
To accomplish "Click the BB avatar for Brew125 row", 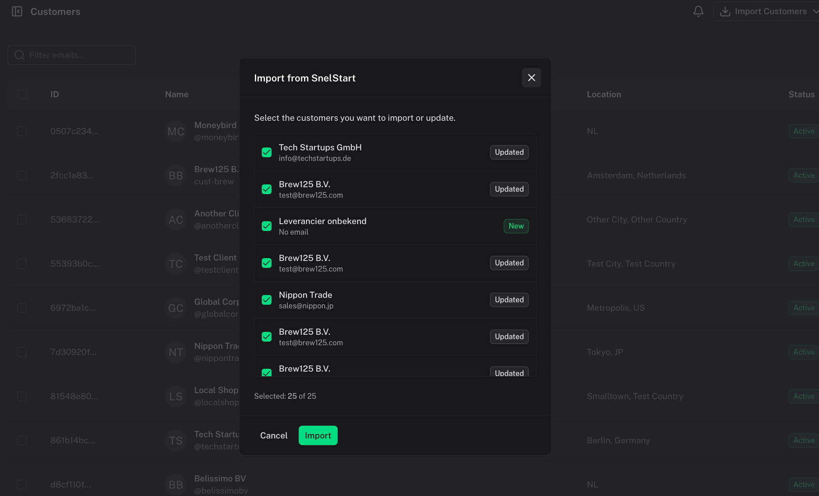I will click(x=176, y=175).
